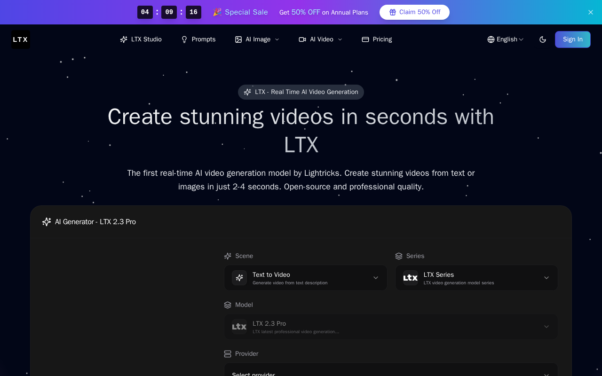This screenshot has width=602, height=376.
Task: Click the layers icon beside Series label
Action: (399, 256)
